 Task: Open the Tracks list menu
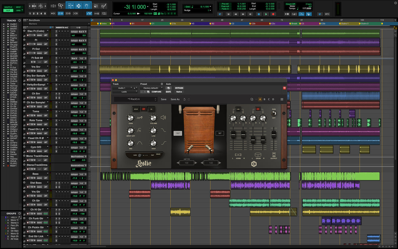pyautogui.click(x=20, y=20)
